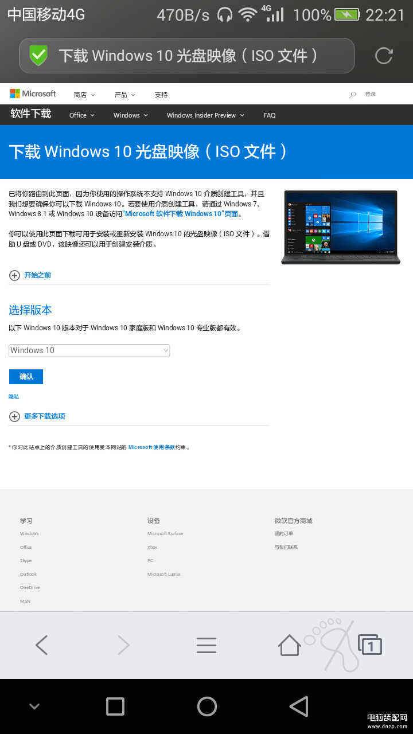Expand the 更多下载选项 section
The height and width of the screenshot is (734, 413).
[x=37, y=416]
